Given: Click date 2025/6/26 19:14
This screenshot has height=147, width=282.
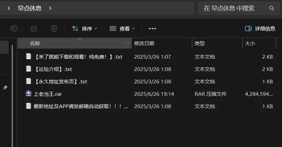Looking at the screenshot, I should 154,94.
